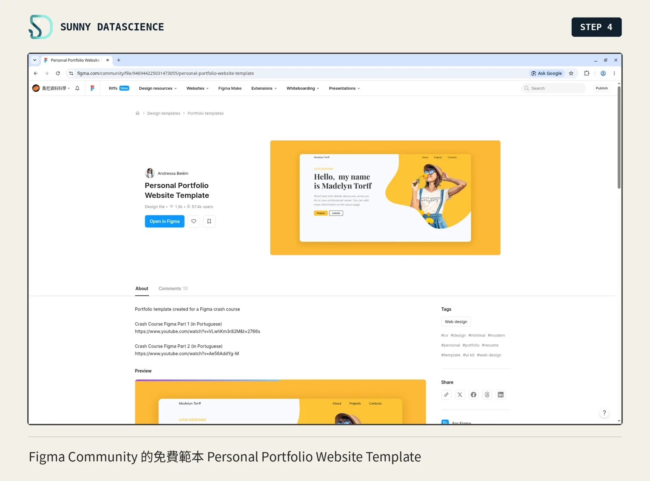The height and width of the screenshot is (481, 650).
Task: Click the #web design hashtag
Action: (489, 355)
